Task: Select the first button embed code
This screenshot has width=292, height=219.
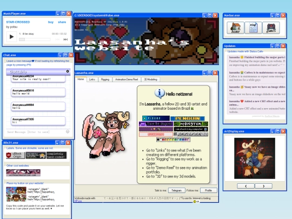Action: pos(41,190)
